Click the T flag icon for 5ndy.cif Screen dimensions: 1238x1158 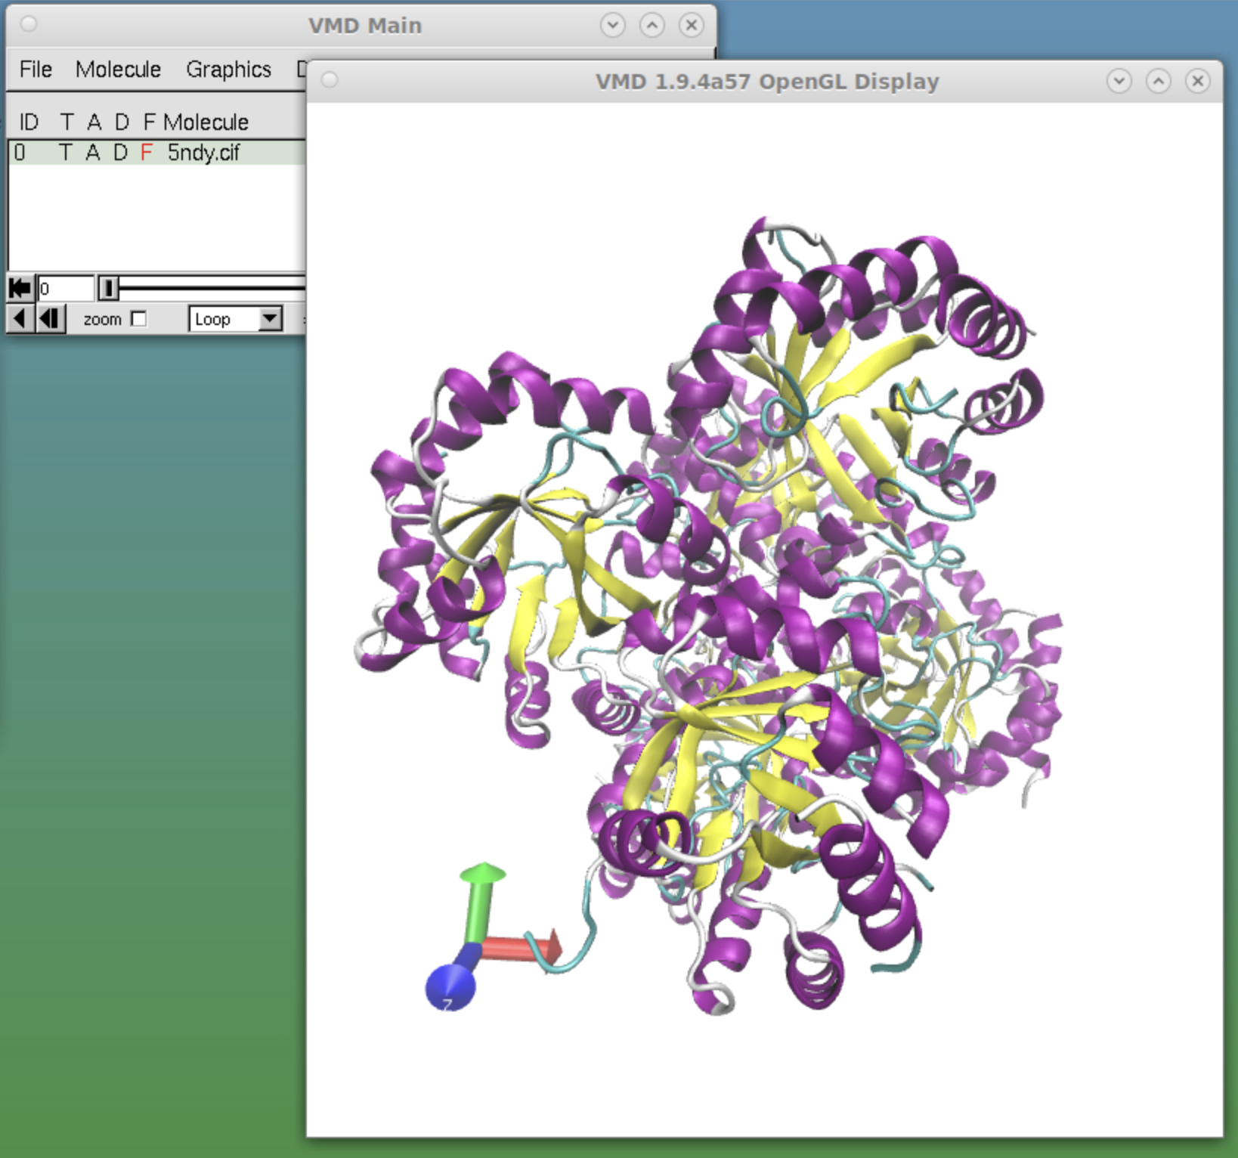pyautogui.click(x=67, y=153)
